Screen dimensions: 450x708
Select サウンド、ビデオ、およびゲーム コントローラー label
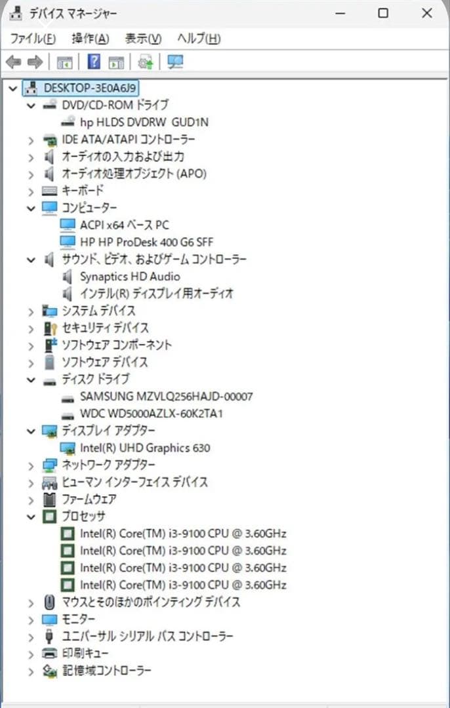(x=154, y=259)
